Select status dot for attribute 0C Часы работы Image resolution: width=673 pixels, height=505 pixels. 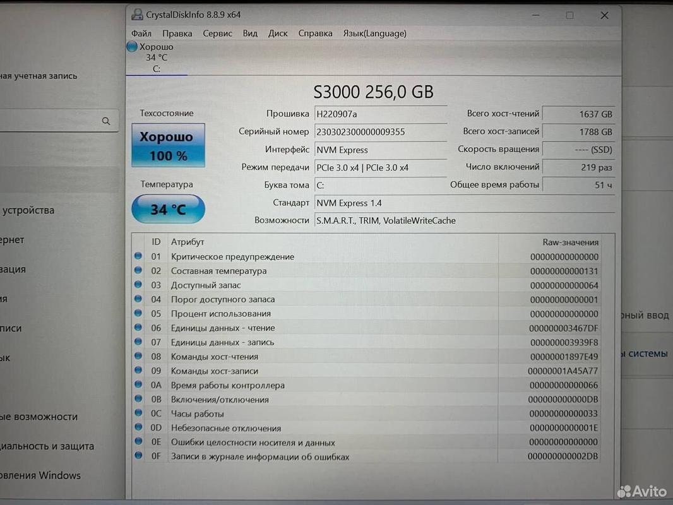pos(138,413)
